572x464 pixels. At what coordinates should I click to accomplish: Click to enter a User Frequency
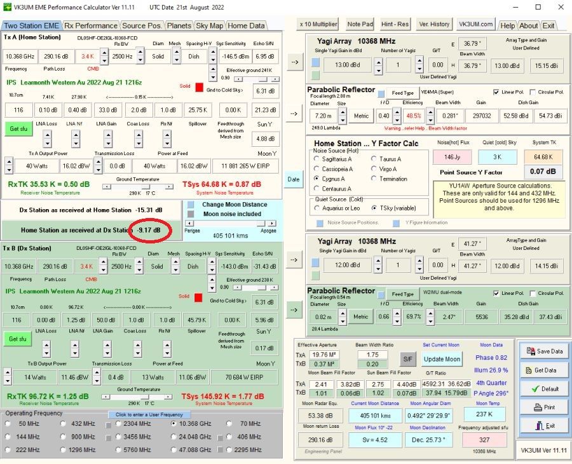click(149, 414)
